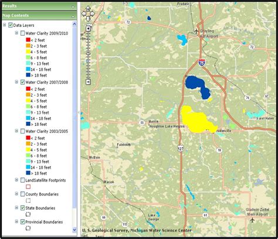
Task: Click the Gladwin Zettel airport plane icon
Action: click(252, 220)
